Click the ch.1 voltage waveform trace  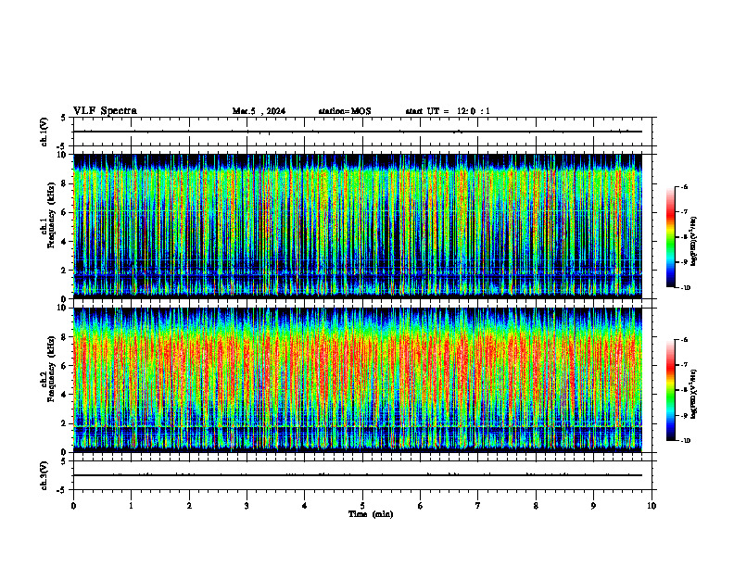(x=358, y=132)
